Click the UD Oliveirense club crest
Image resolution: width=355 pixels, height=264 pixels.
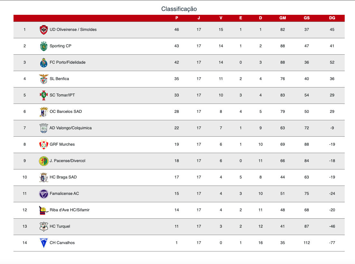(44, 30)
